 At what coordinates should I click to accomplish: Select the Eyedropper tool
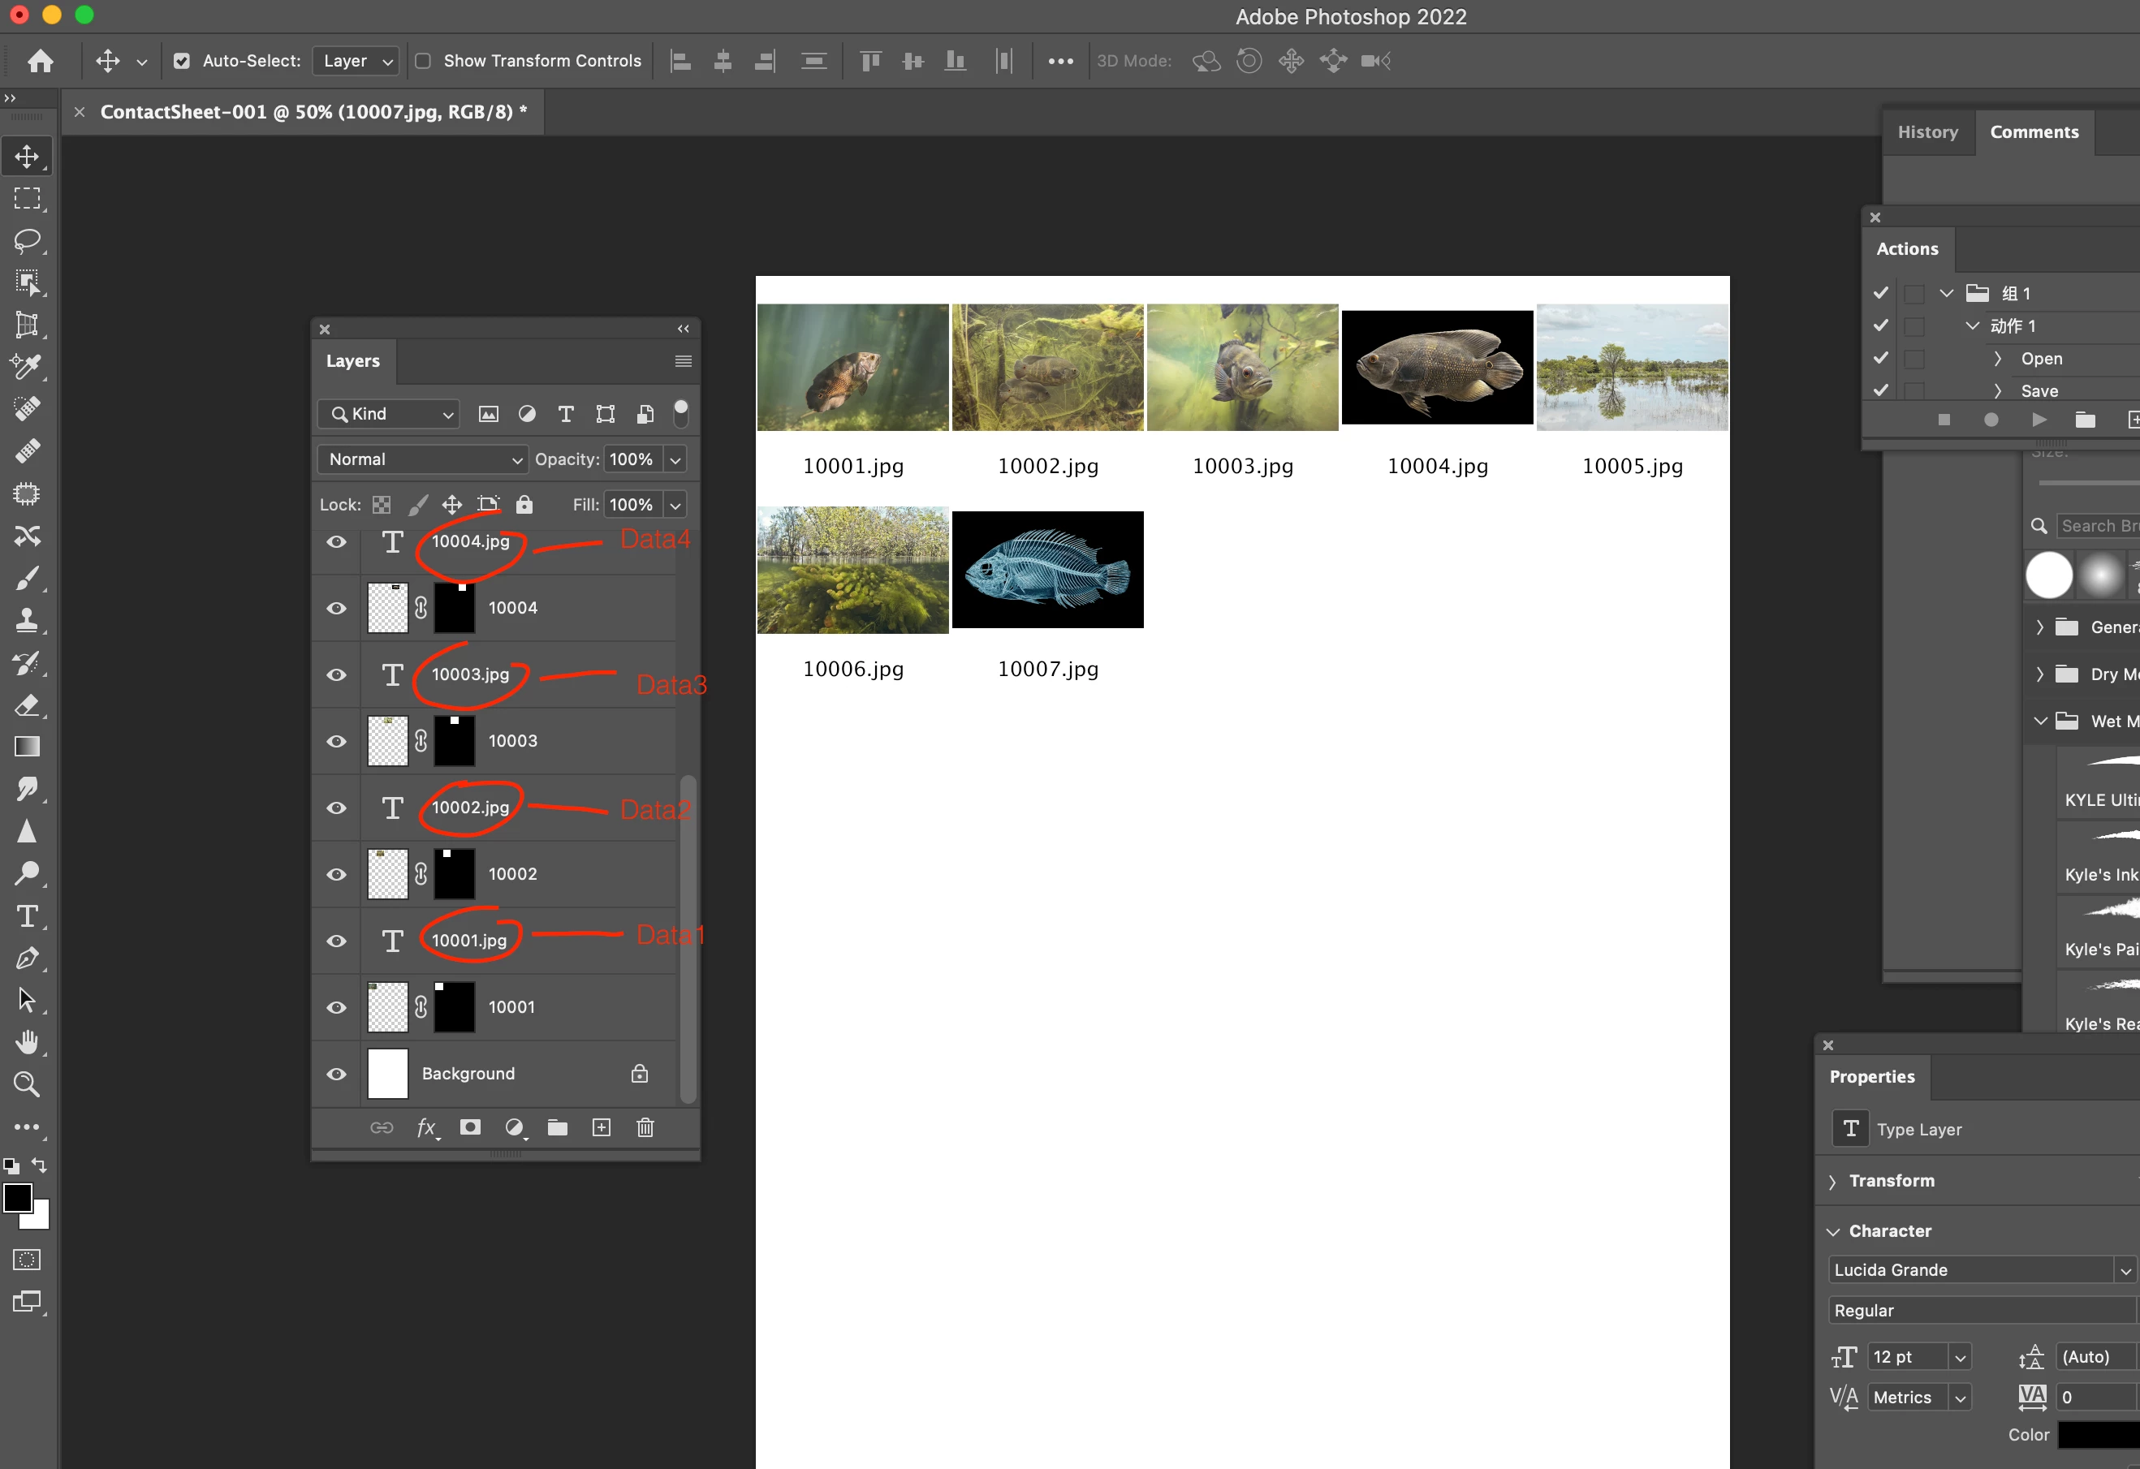click(27, 366)
